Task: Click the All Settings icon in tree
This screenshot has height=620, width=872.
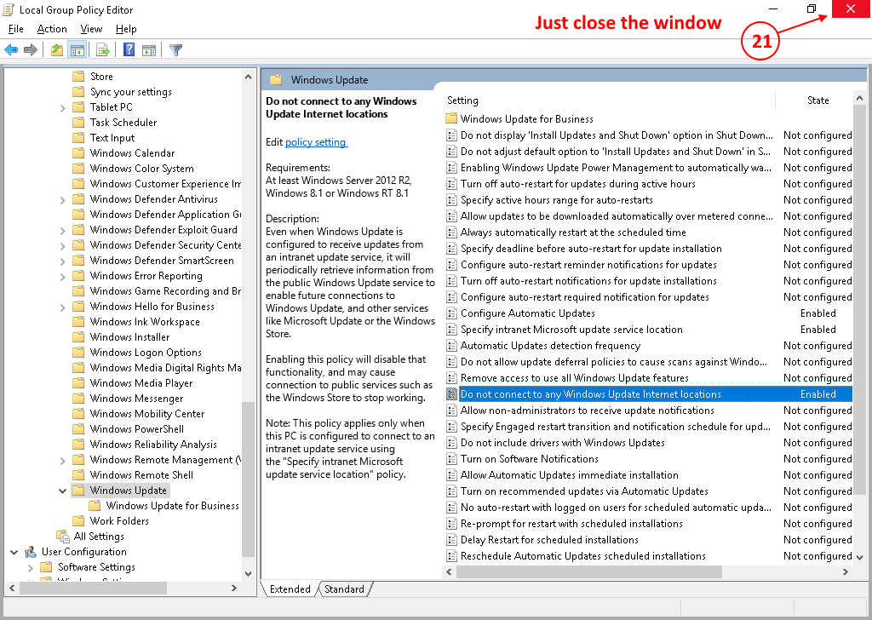Action: pos(63,536)
